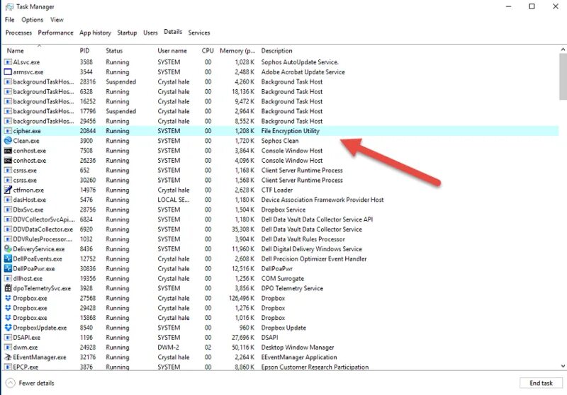Sort by the Name column header

(15, 51)
